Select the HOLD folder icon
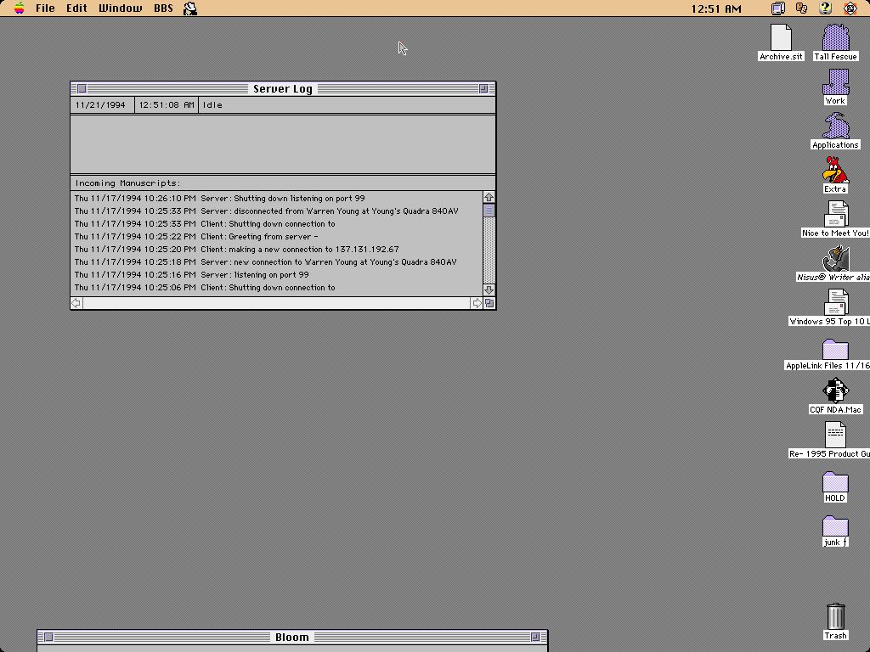870x652 pixels. 835,482
